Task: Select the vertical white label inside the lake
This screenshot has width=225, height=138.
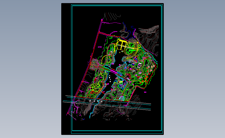Action: click(x=110, y=79)
